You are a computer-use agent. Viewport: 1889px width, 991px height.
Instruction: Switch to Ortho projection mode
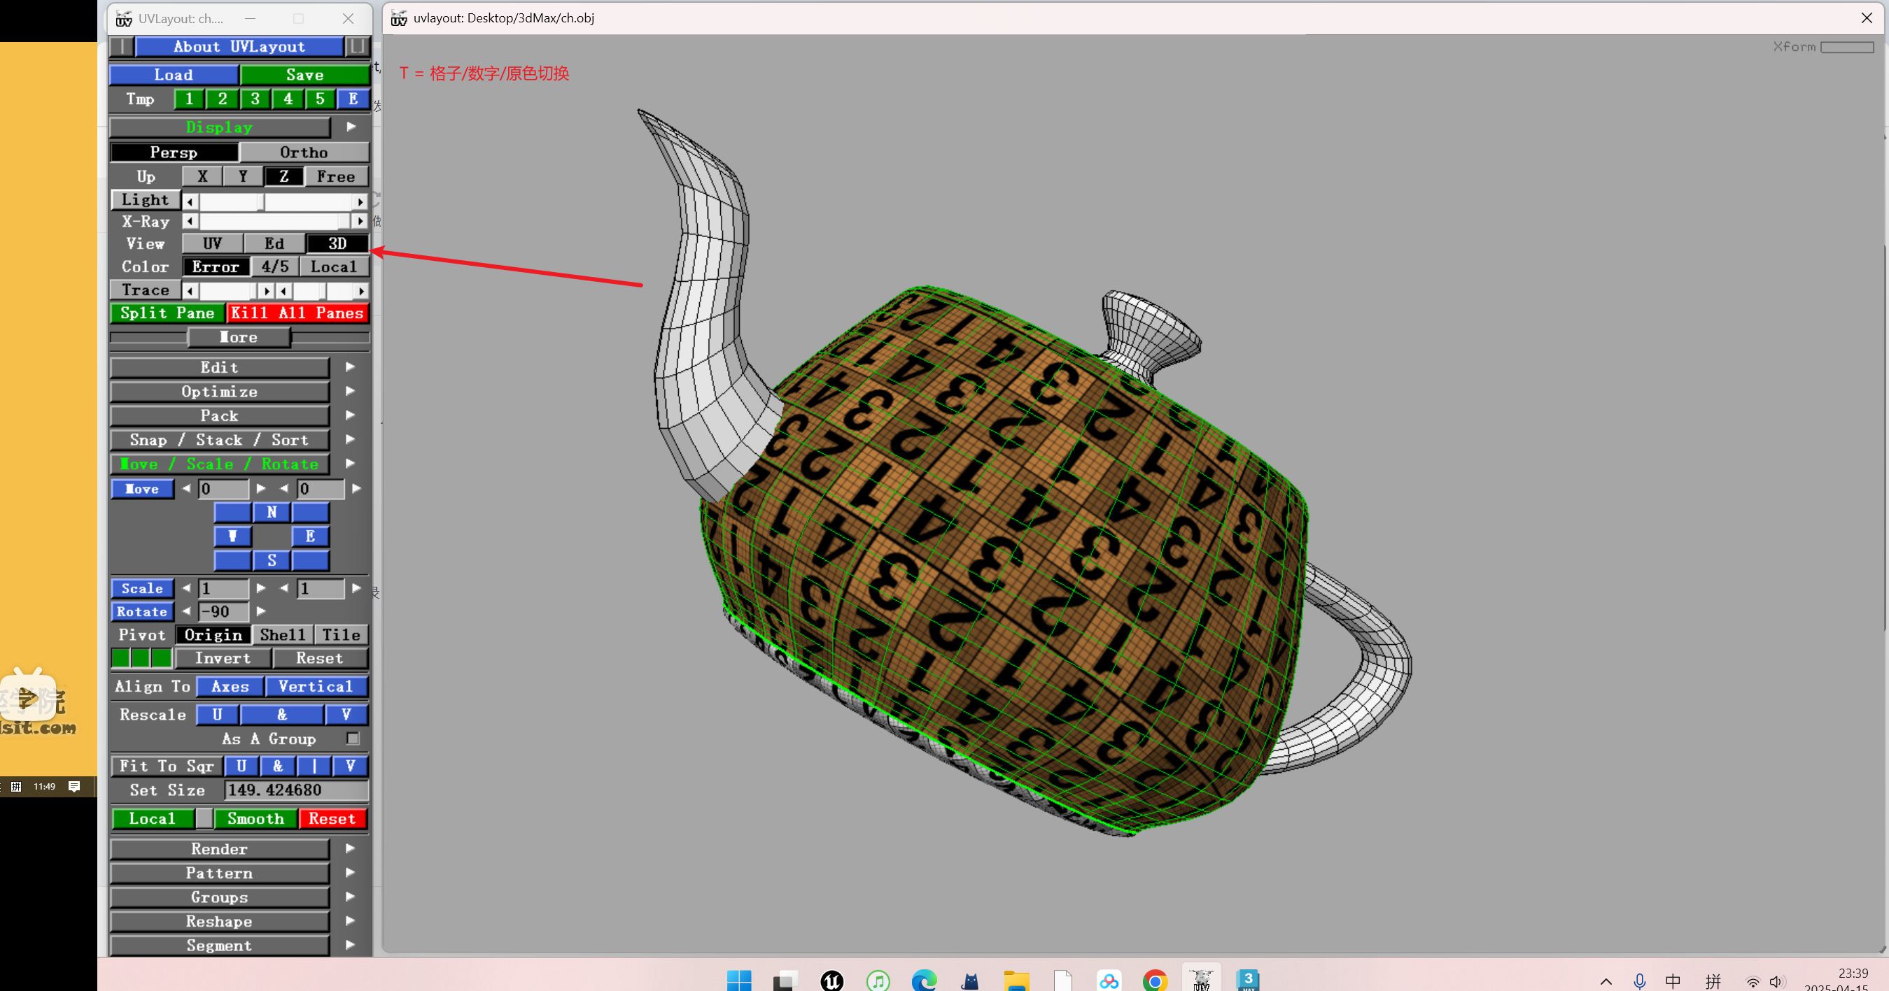[x=304, y=152]
